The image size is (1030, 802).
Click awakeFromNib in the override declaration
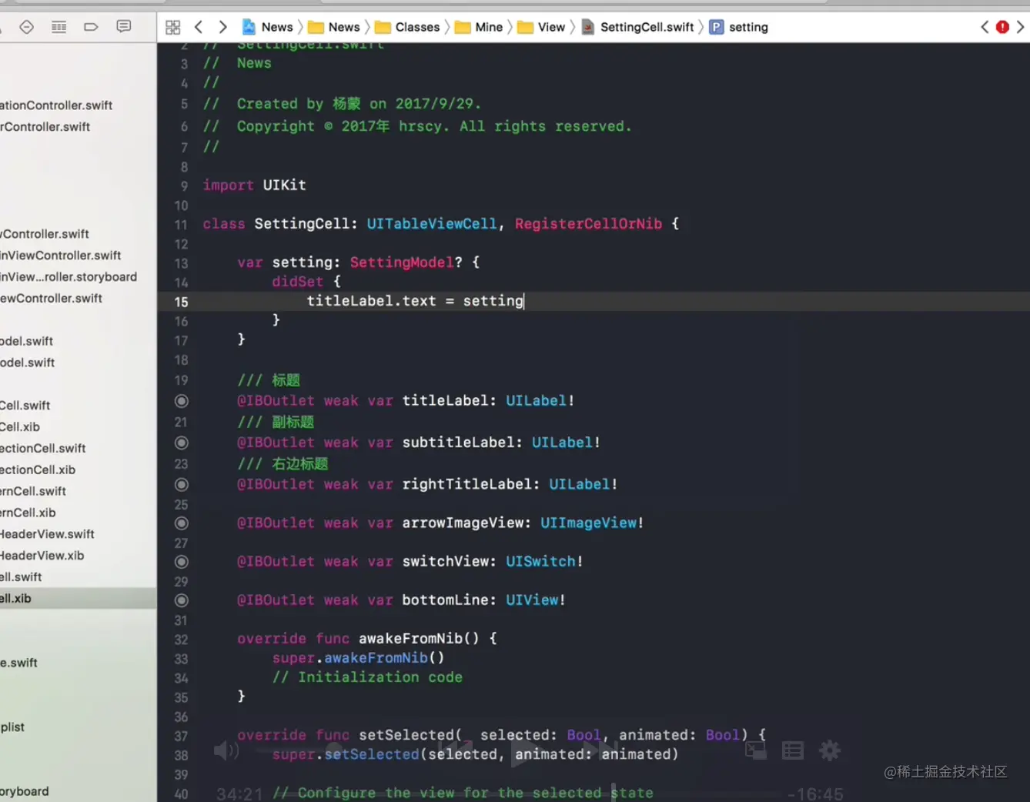410,639
